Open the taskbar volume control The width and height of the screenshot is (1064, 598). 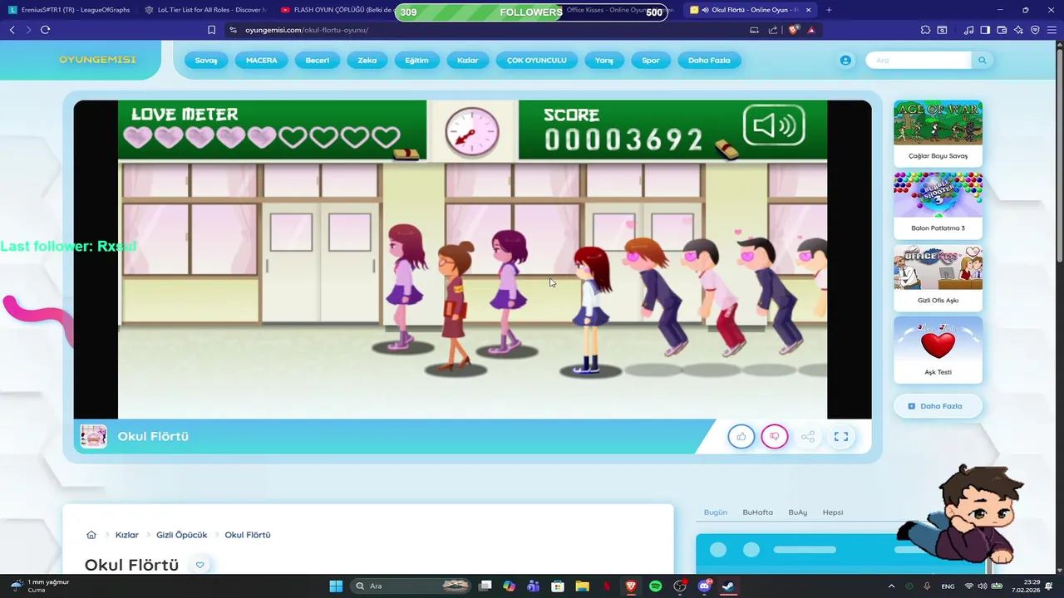[982, 586]
